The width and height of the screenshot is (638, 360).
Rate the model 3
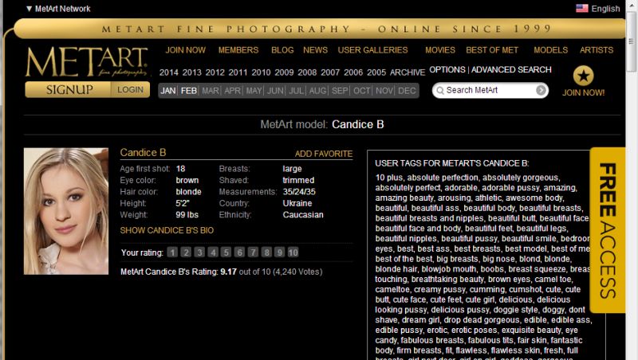199,252
